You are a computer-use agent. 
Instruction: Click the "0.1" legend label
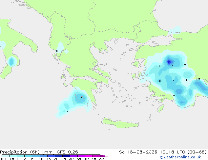pos(3,159)
